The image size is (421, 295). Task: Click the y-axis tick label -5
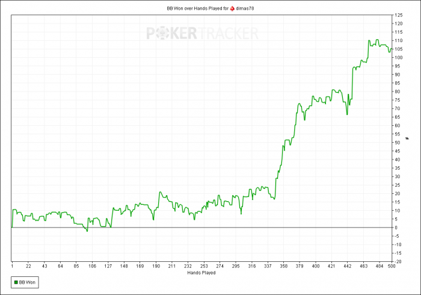point(397,236)
